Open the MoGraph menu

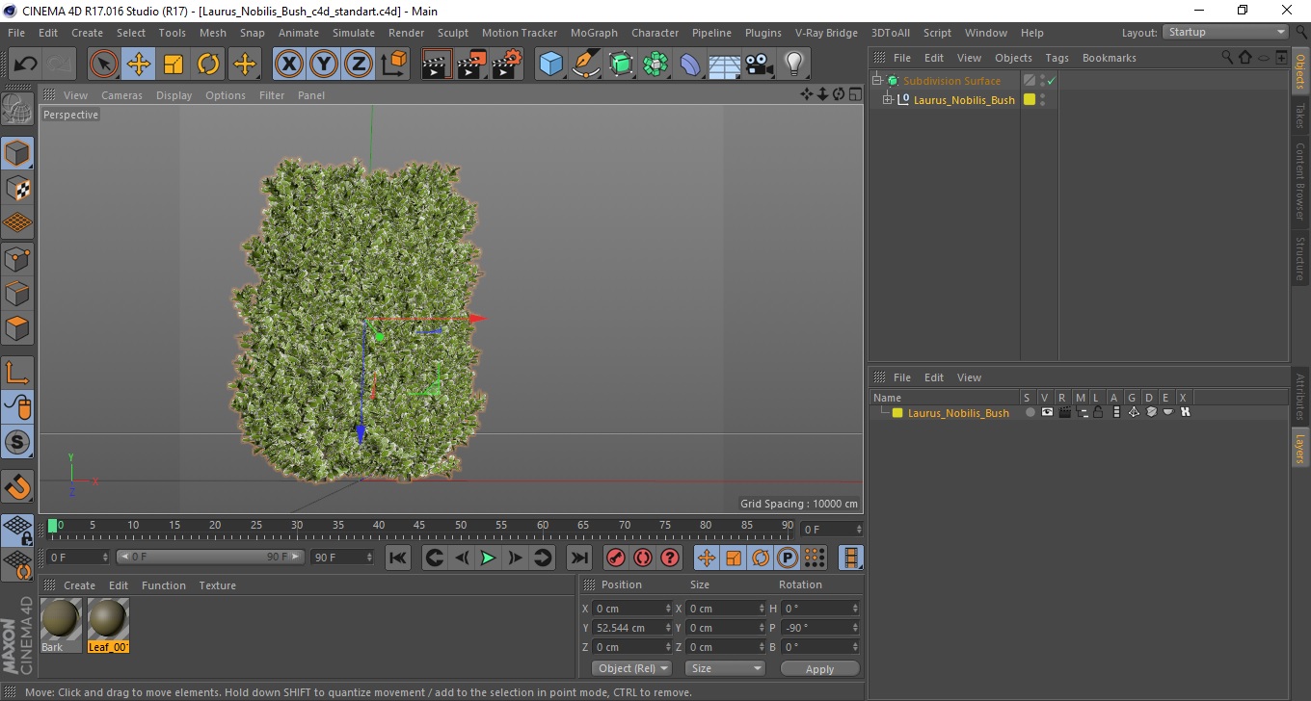point(594,33)
